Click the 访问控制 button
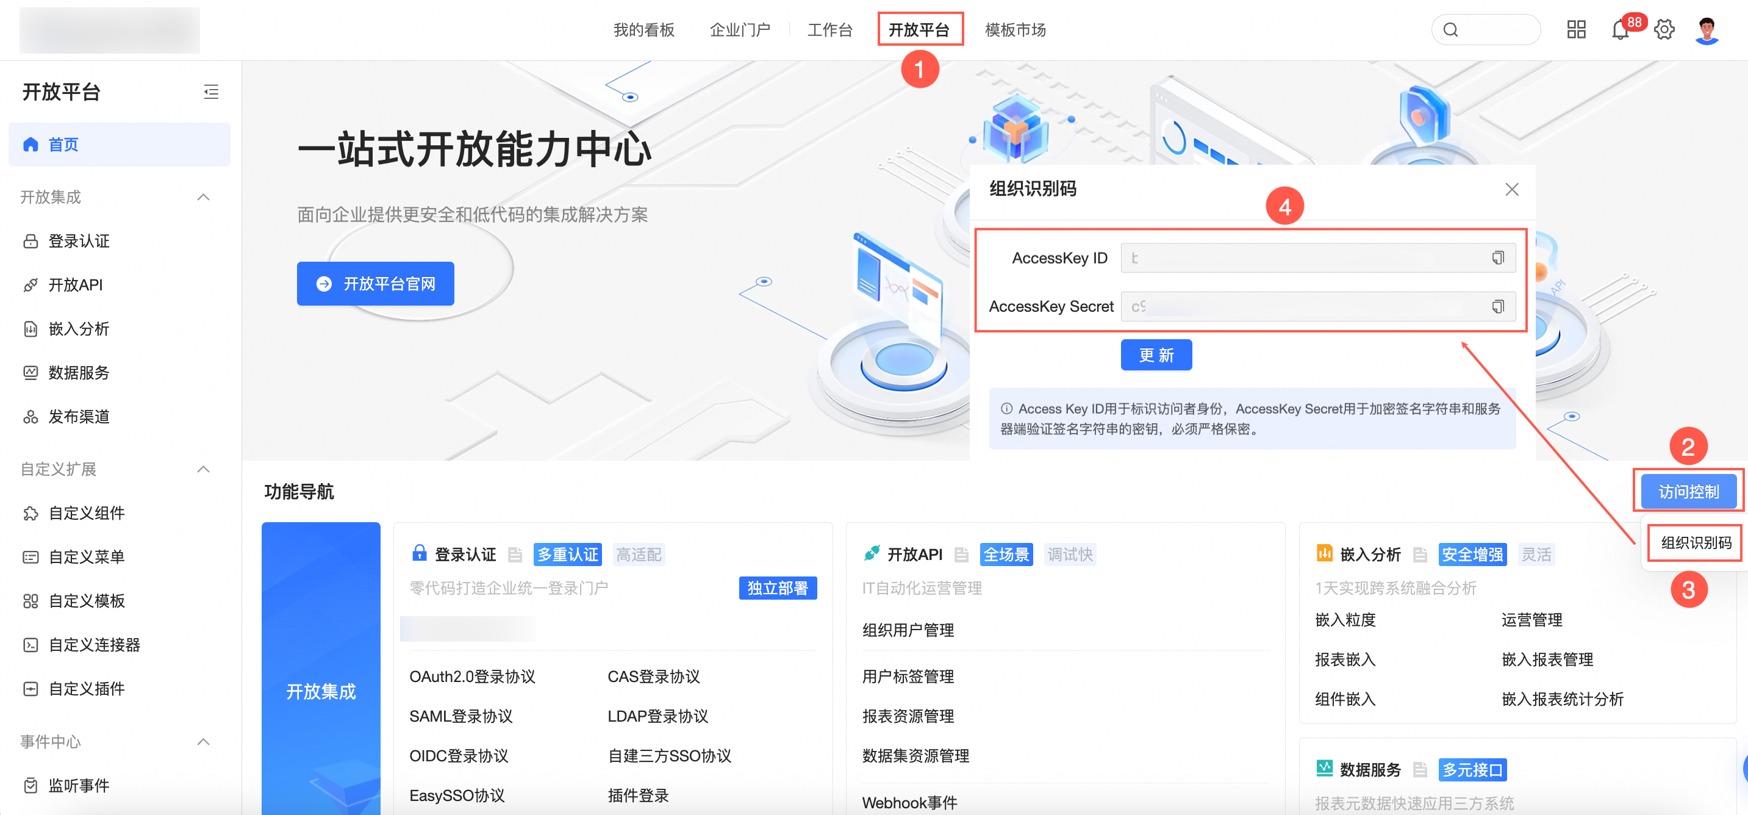 [1688, 491]
